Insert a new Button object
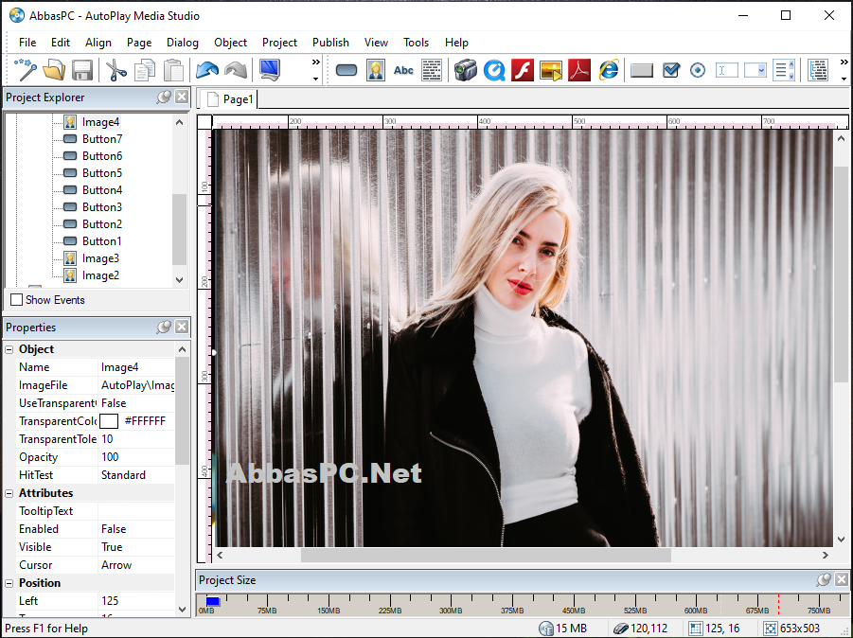 click(x=347, y=70)
